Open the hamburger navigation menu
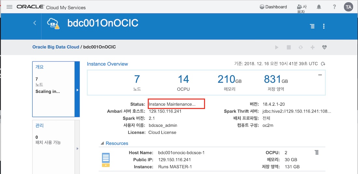This screenshot has width=358, height=174. [9, 7]
